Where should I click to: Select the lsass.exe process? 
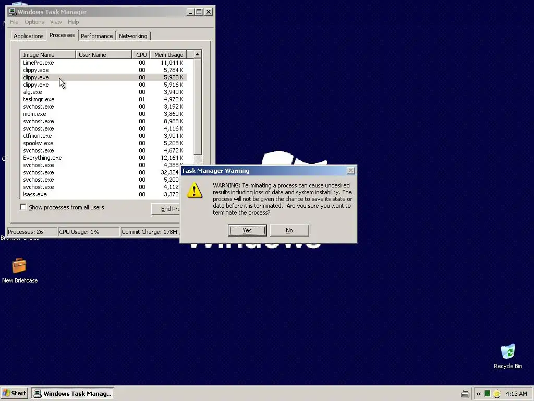(101, 194)
